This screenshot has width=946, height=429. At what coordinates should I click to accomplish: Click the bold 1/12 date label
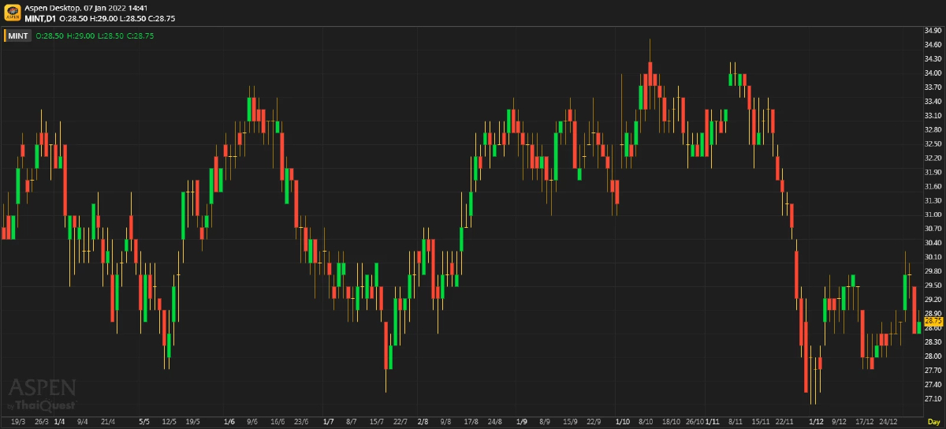(816, 422)
